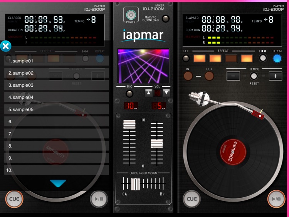Increase tempo with plus, right deck

click(276, 76)
